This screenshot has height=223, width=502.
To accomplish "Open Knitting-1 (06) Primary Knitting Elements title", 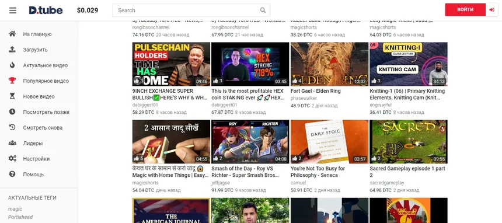I will (407, 94).
